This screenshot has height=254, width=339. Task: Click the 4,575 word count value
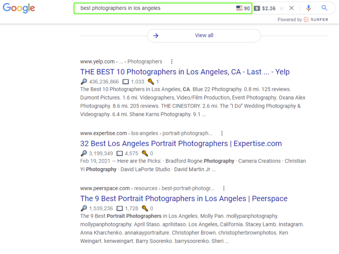[132, 154]
